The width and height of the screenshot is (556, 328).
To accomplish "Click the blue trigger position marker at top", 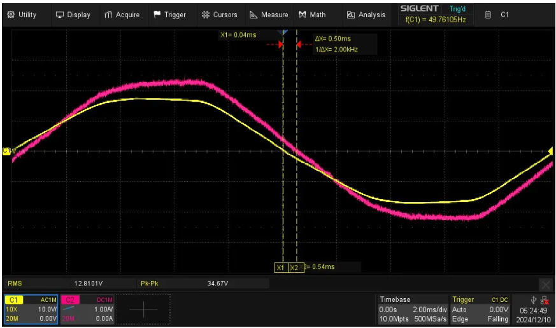I will click(283, 32).
